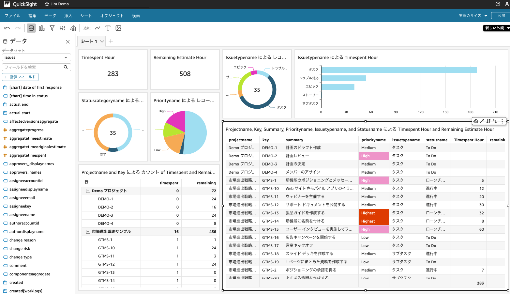Star the Jira Demo analysis as favorite

tap(47, 4)
